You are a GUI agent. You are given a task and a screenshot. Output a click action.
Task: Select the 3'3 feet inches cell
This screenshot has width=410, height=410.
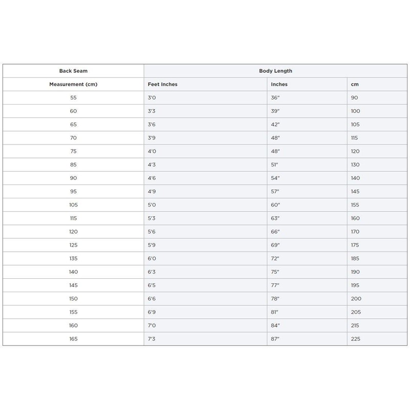pyautogui.click(x=152, y=111)
